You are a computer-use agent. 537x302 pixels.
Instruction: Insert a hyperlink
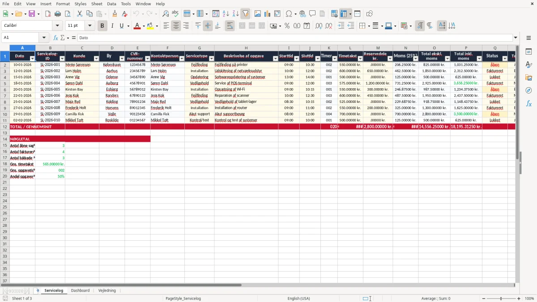tap(303, 14)
